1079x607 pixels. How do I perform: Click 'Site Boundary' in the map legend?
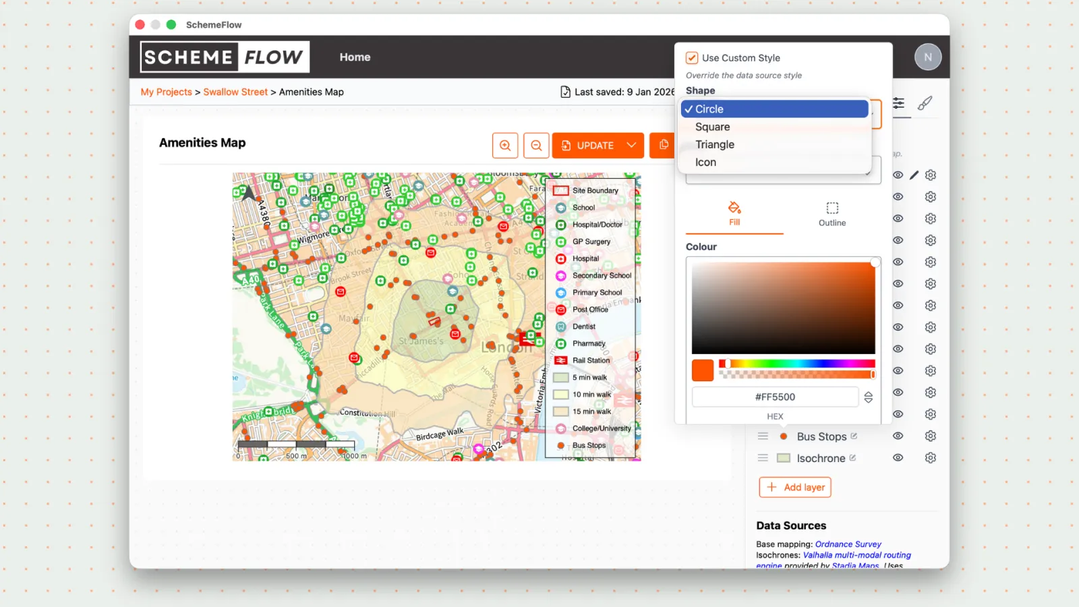[595, 191]
